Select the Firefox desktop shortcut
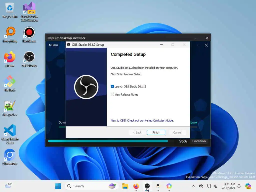Viewport: 256px width, 192px height. point(10,59)
